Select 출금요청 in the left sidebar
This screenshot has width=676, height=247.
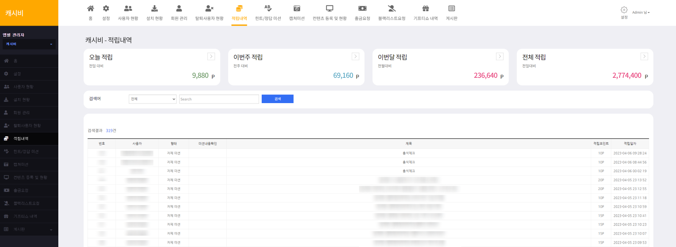point(29,190)
